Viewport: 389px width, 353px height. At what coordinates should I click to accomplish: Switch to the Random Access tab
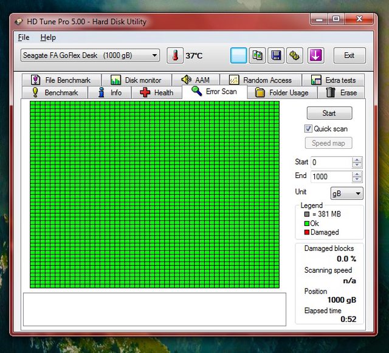pos(261,80)
